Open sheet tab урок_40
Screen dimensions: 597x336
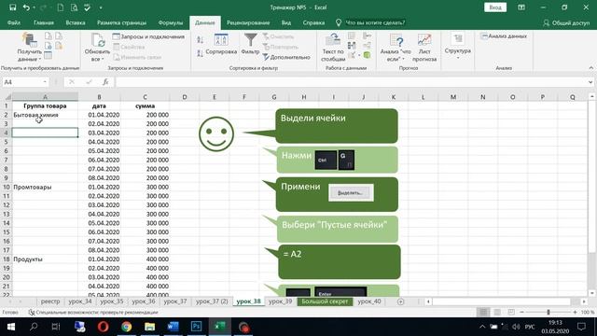(x=369, y=301)
